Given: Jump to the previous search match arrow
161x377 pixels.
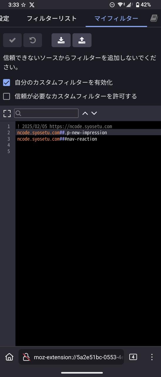Looking at the screenshot, I should point(85,113).
